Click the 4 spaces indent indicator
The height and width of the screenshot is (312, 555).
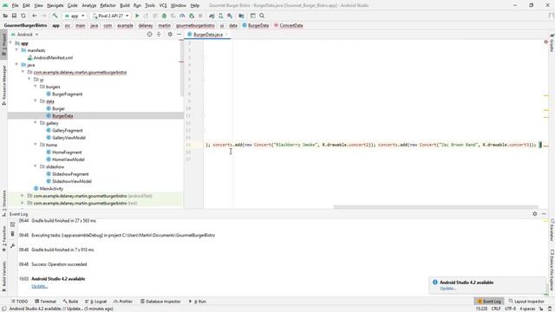tap(527, 309)
